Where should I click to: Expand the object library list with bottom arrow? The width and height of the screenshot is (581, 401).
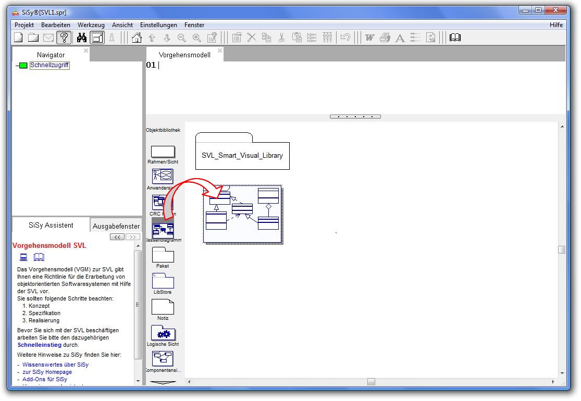click(x=163, y=382)
